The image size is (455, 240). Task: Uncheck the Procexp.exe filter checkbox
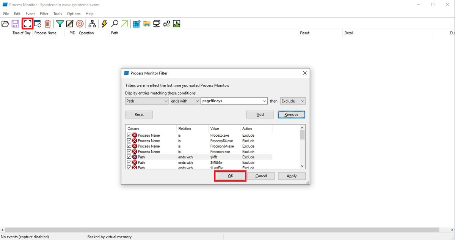pyautogui.click(x=129, y=135)
